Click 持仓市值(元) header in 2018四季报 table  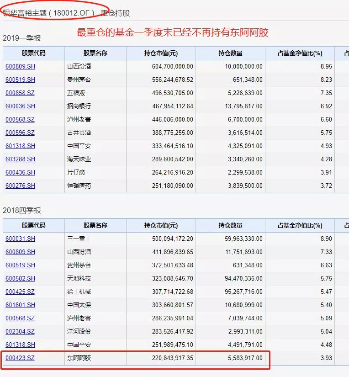pyautogui.click(x=161, y=225)
